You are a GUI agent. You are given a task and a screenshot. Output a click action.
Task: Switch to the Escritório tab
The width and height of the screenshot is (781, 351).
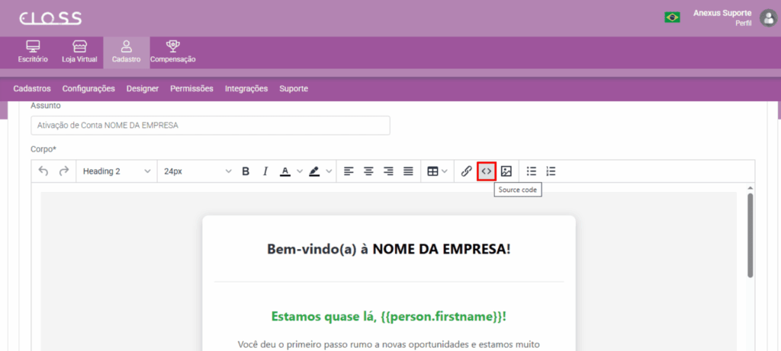coord(33,52)
